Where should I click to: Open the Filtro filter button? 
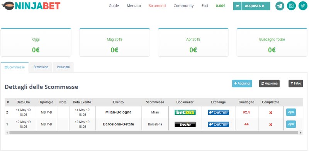click(x=295, y=84)
